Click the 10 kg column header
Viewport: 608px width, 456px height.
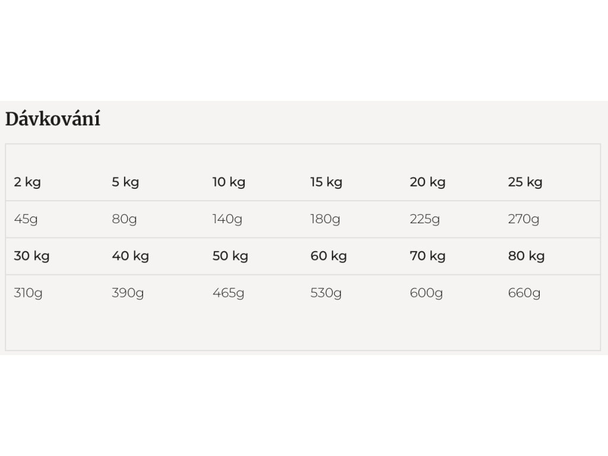tap(229, 182)
